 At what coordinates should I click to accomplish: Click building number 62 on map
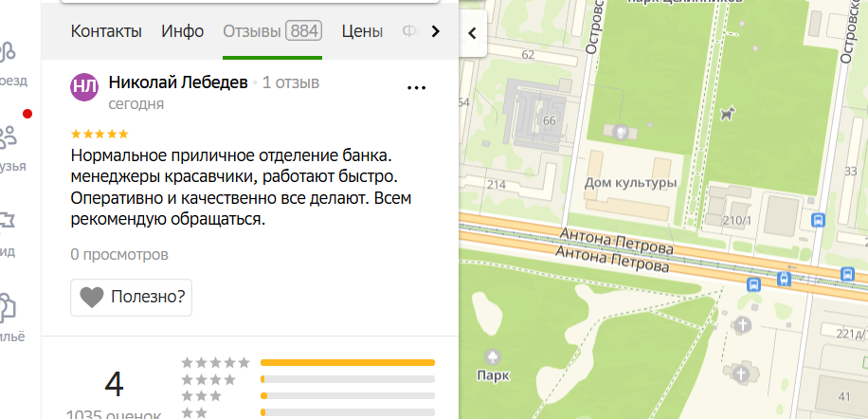click(528, 54)
